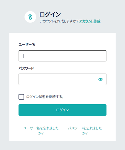Screen dimensions: 125x150
Task: Click the ユーザー名 field label
Action: pos(27,45)
